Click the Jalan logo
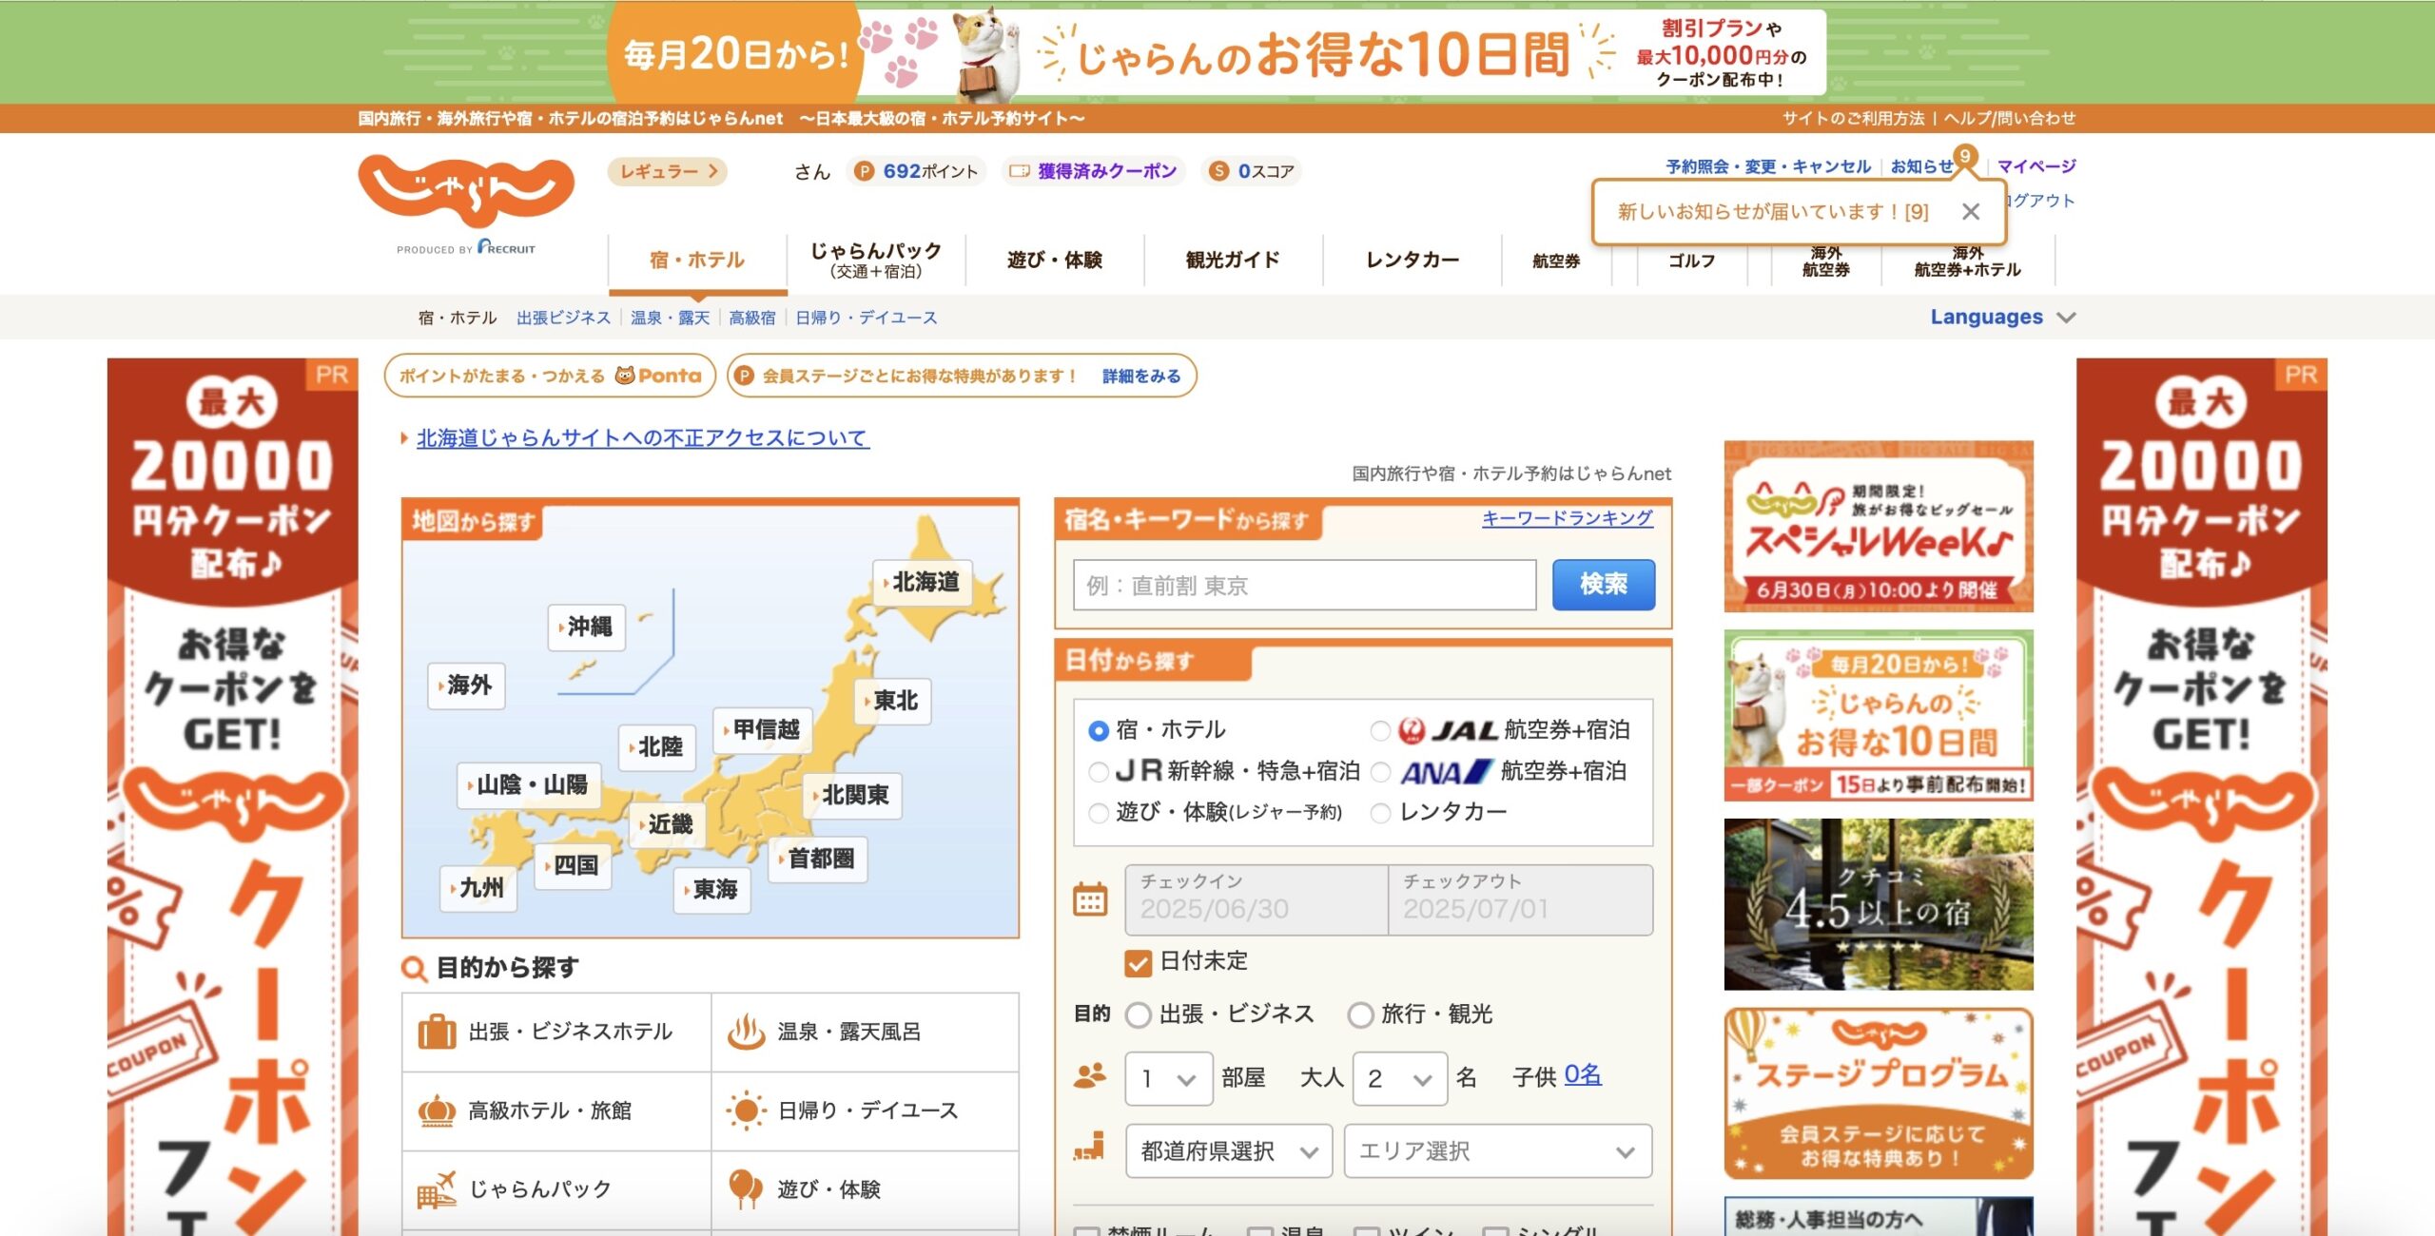 tap(465, 190)
